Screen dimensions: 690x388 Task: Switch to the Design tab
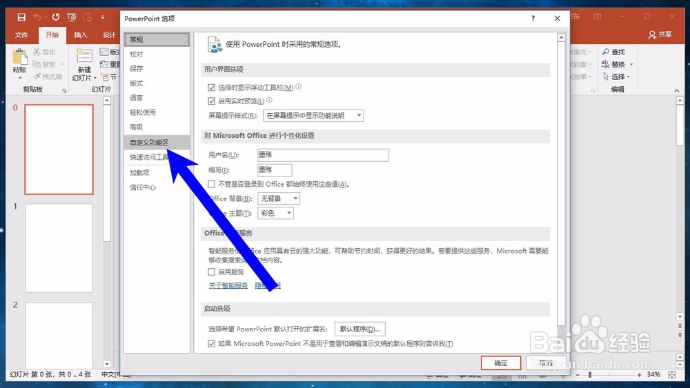(109, 34)
